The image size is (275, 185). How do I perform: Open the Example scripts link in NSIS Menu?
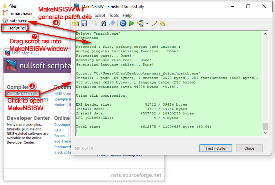63,99
